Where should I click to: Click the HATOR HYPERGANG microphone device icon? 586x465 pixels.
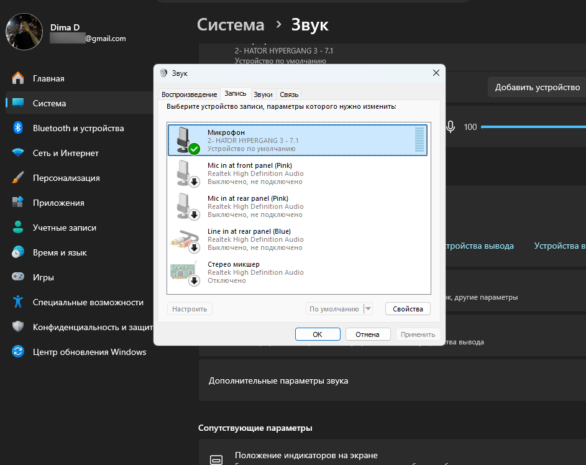pyautogui.click(x=187, y=140)
